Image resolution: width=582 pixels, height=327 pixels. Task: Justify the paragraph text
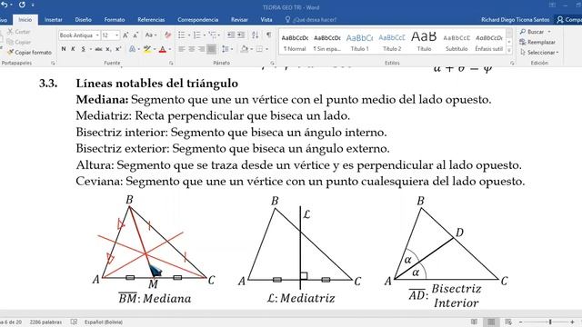(x=211, y=49)
